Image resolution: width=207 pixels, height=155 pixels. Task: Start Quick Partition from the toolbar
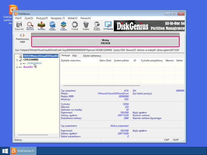(x=52, y=26)
